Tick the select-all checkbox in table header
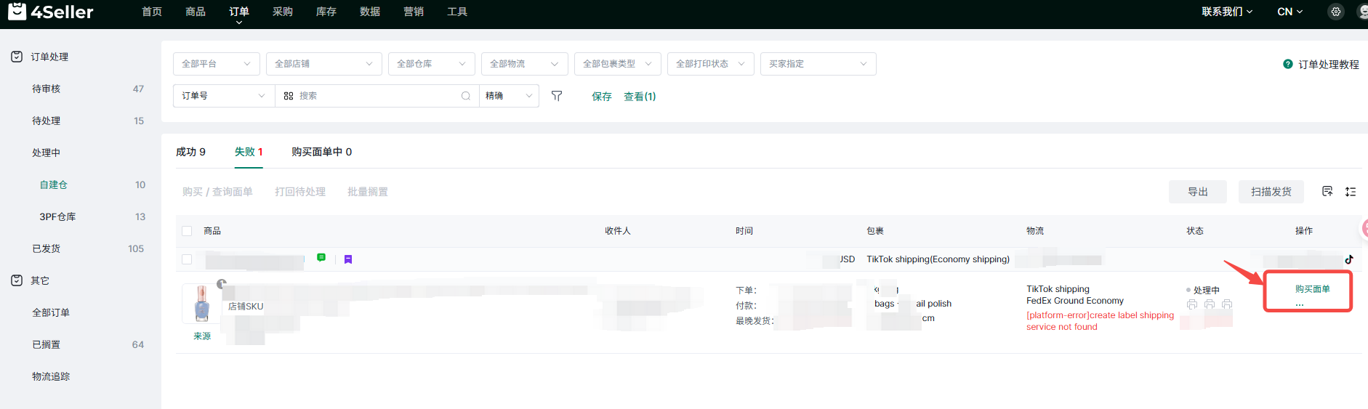The width and height of the screenshot is (1368, 409). [187, 231]
